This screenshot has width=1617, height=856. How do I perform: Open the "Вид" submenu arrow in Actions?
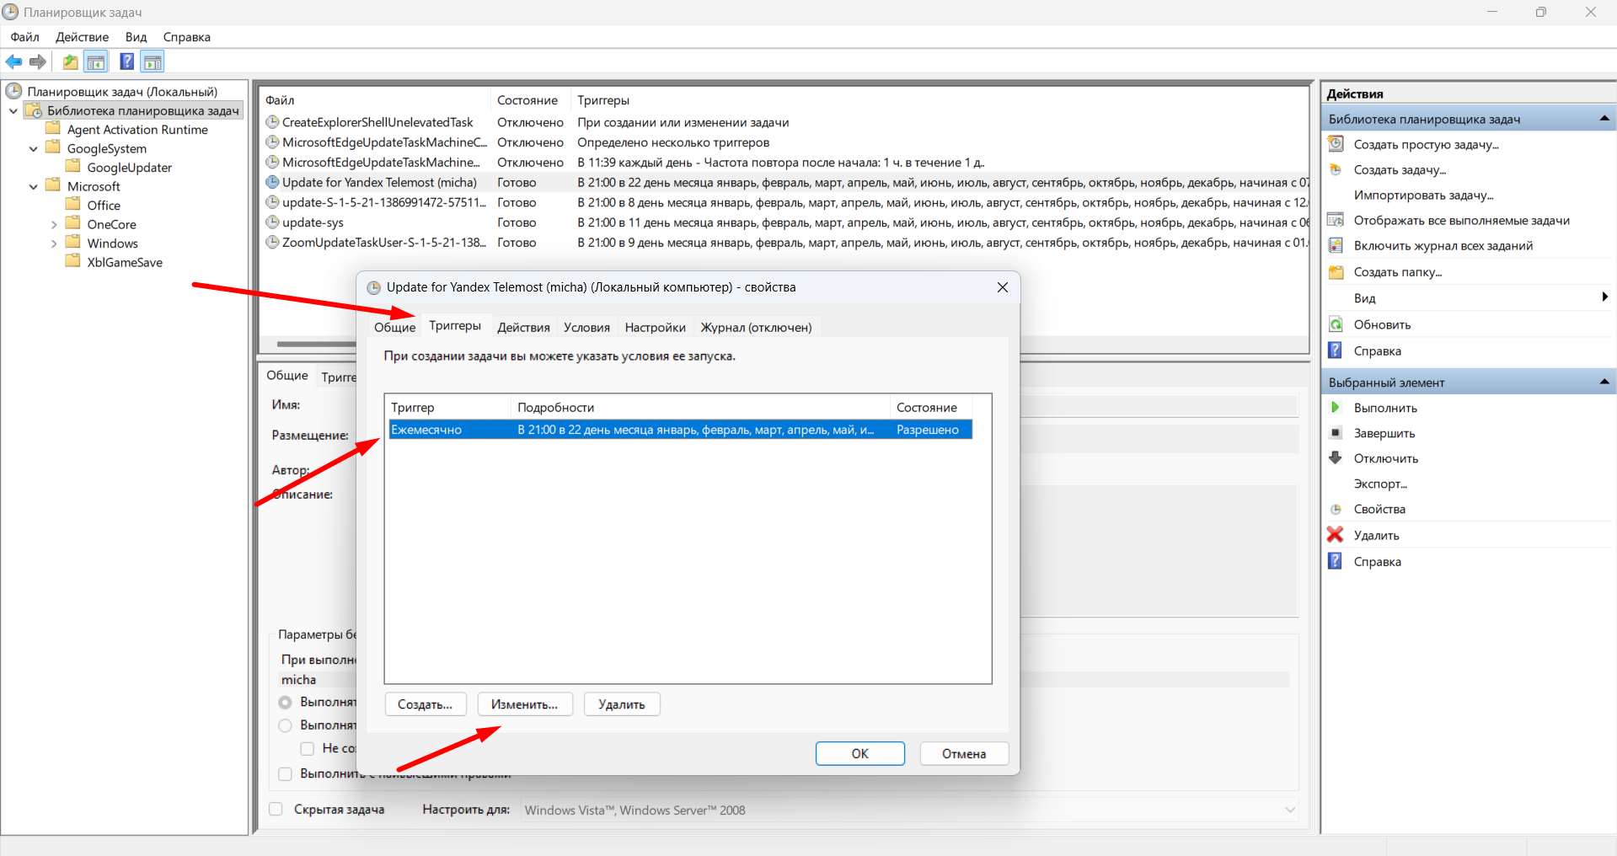1605,297
